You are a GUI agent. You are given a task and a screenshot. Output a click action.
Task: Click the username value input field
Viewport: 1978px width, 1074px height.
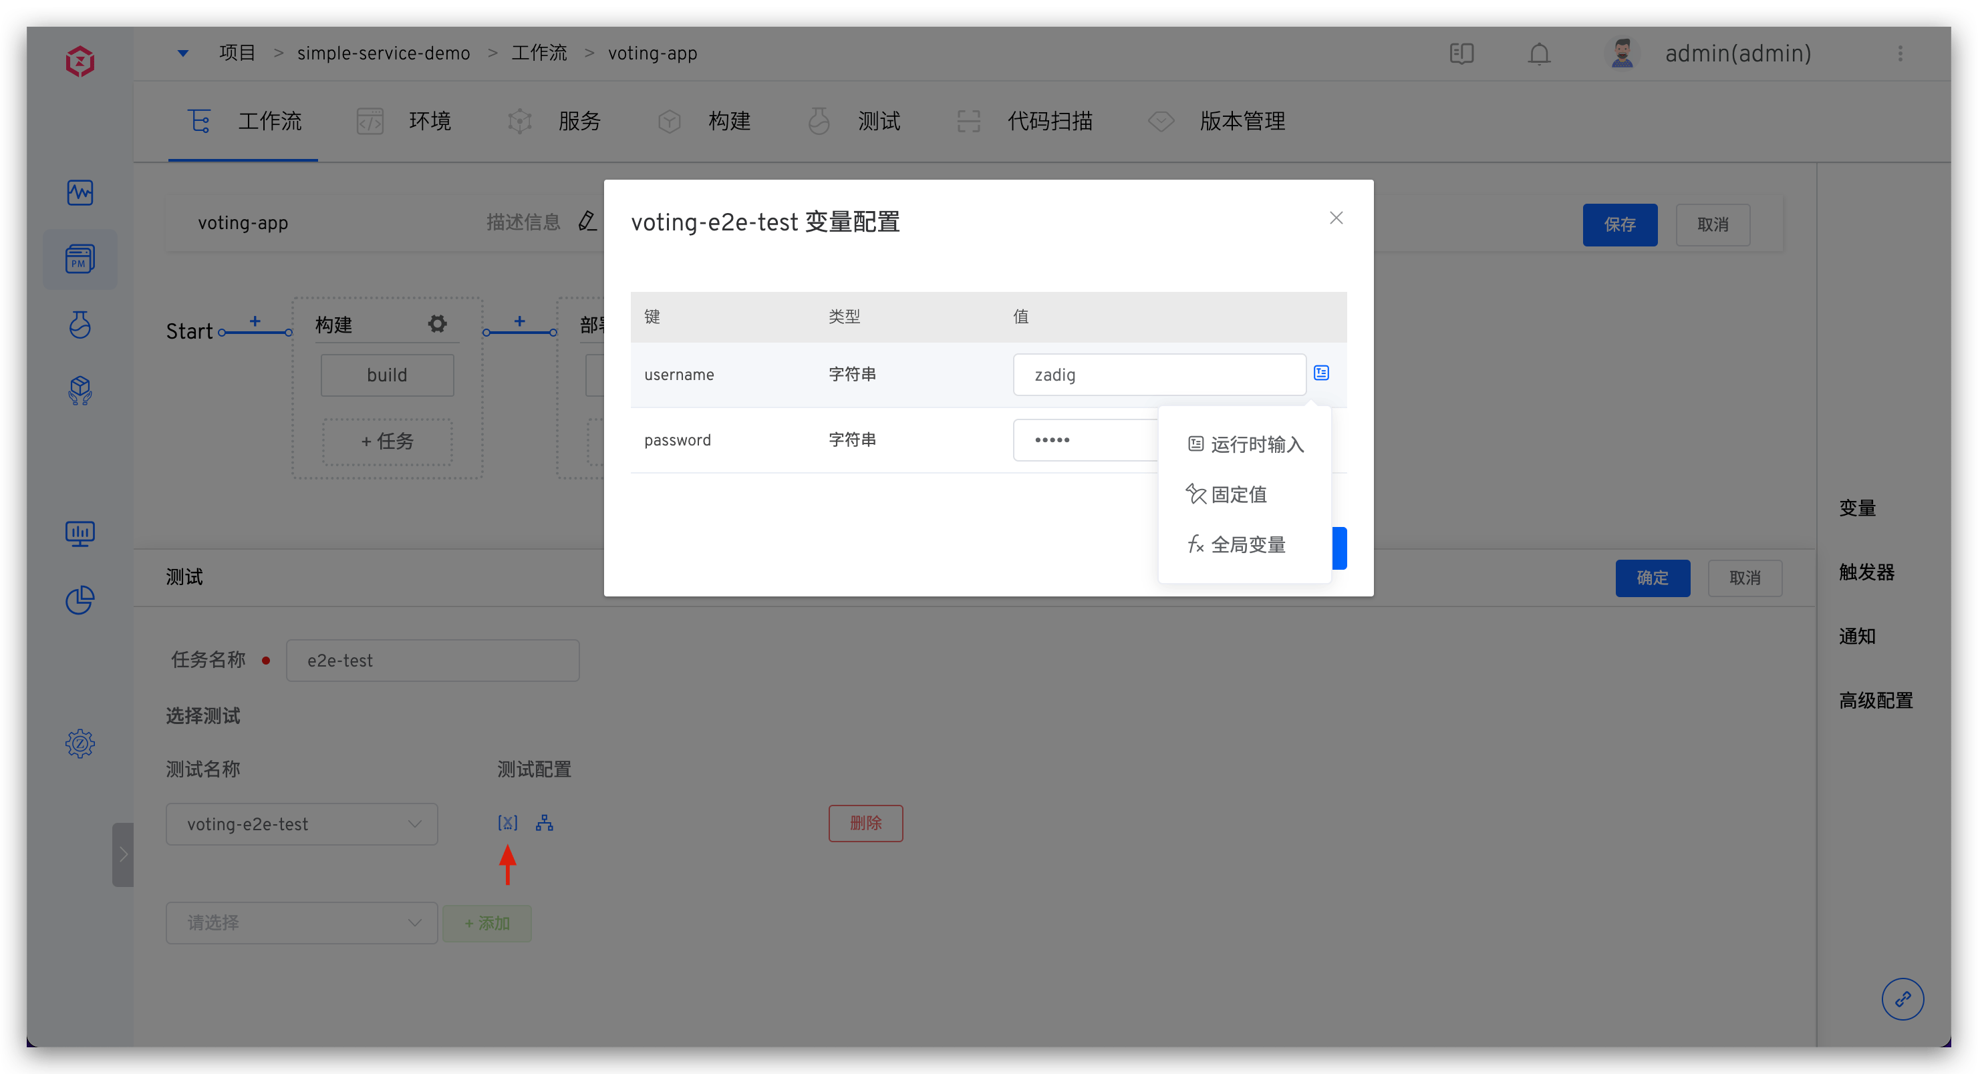click(x=1159, y=375)
